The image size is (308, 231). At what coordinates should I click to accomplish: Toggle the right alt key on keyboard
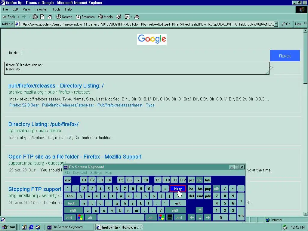point(150,218)
